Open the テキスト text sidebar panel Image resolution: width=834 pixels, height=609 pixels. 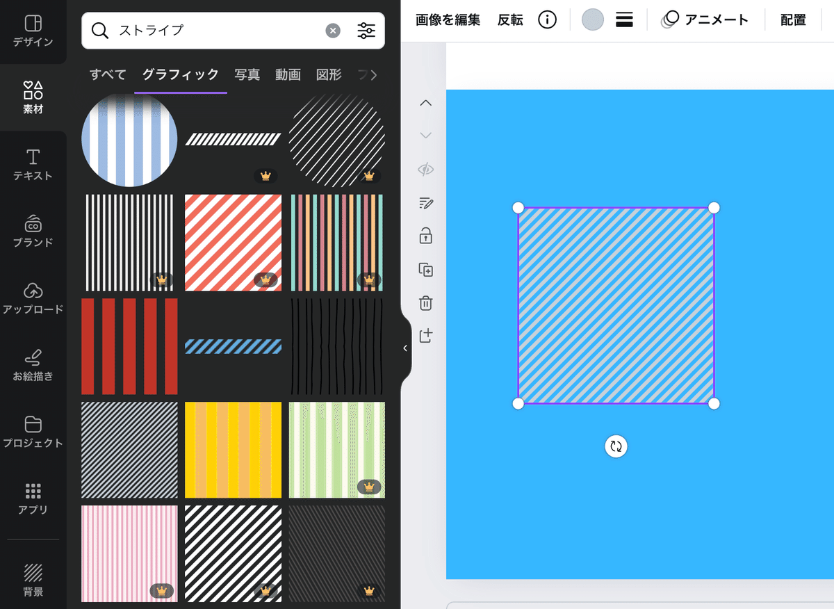coord(33,165)
